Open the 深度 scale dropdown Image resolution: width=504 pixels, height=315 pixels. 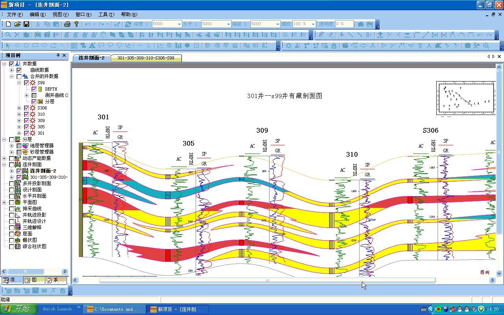click(x=179, y=24)
